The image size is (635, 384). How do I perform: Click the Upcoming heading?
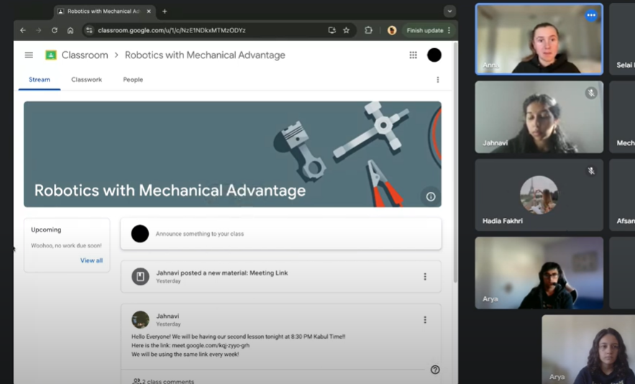coord(46,229)
